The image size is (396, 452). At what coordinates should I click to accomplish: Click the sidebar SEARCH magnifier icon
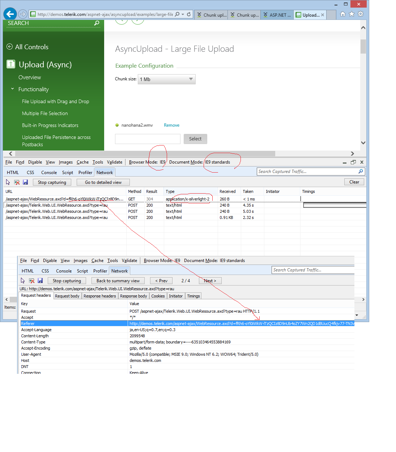point(97,23)
